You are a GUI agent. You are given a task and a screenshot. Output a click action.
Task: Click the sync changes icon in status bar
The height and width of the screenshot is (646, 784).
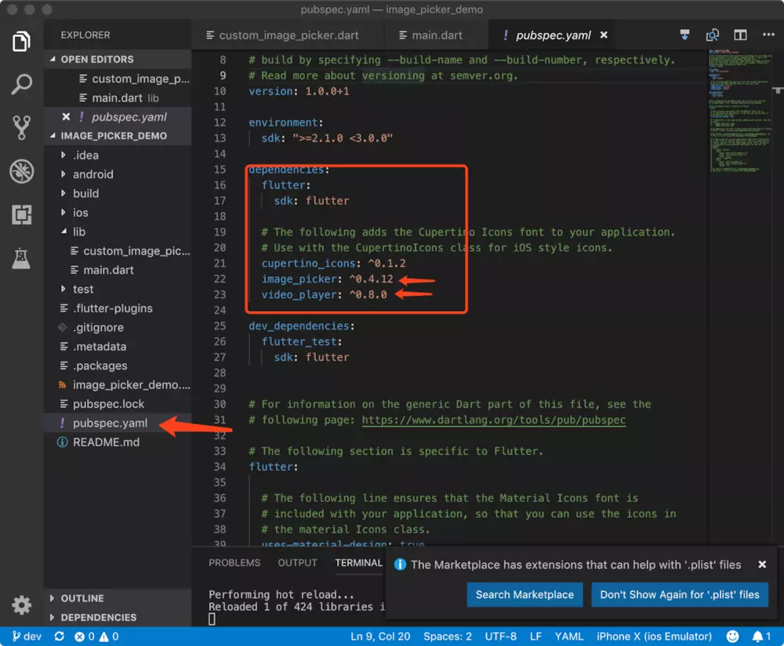[x=60, y=637]
